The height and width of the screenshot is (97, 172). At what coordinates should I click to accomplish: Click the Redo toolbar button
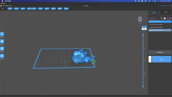coord(34,9)
